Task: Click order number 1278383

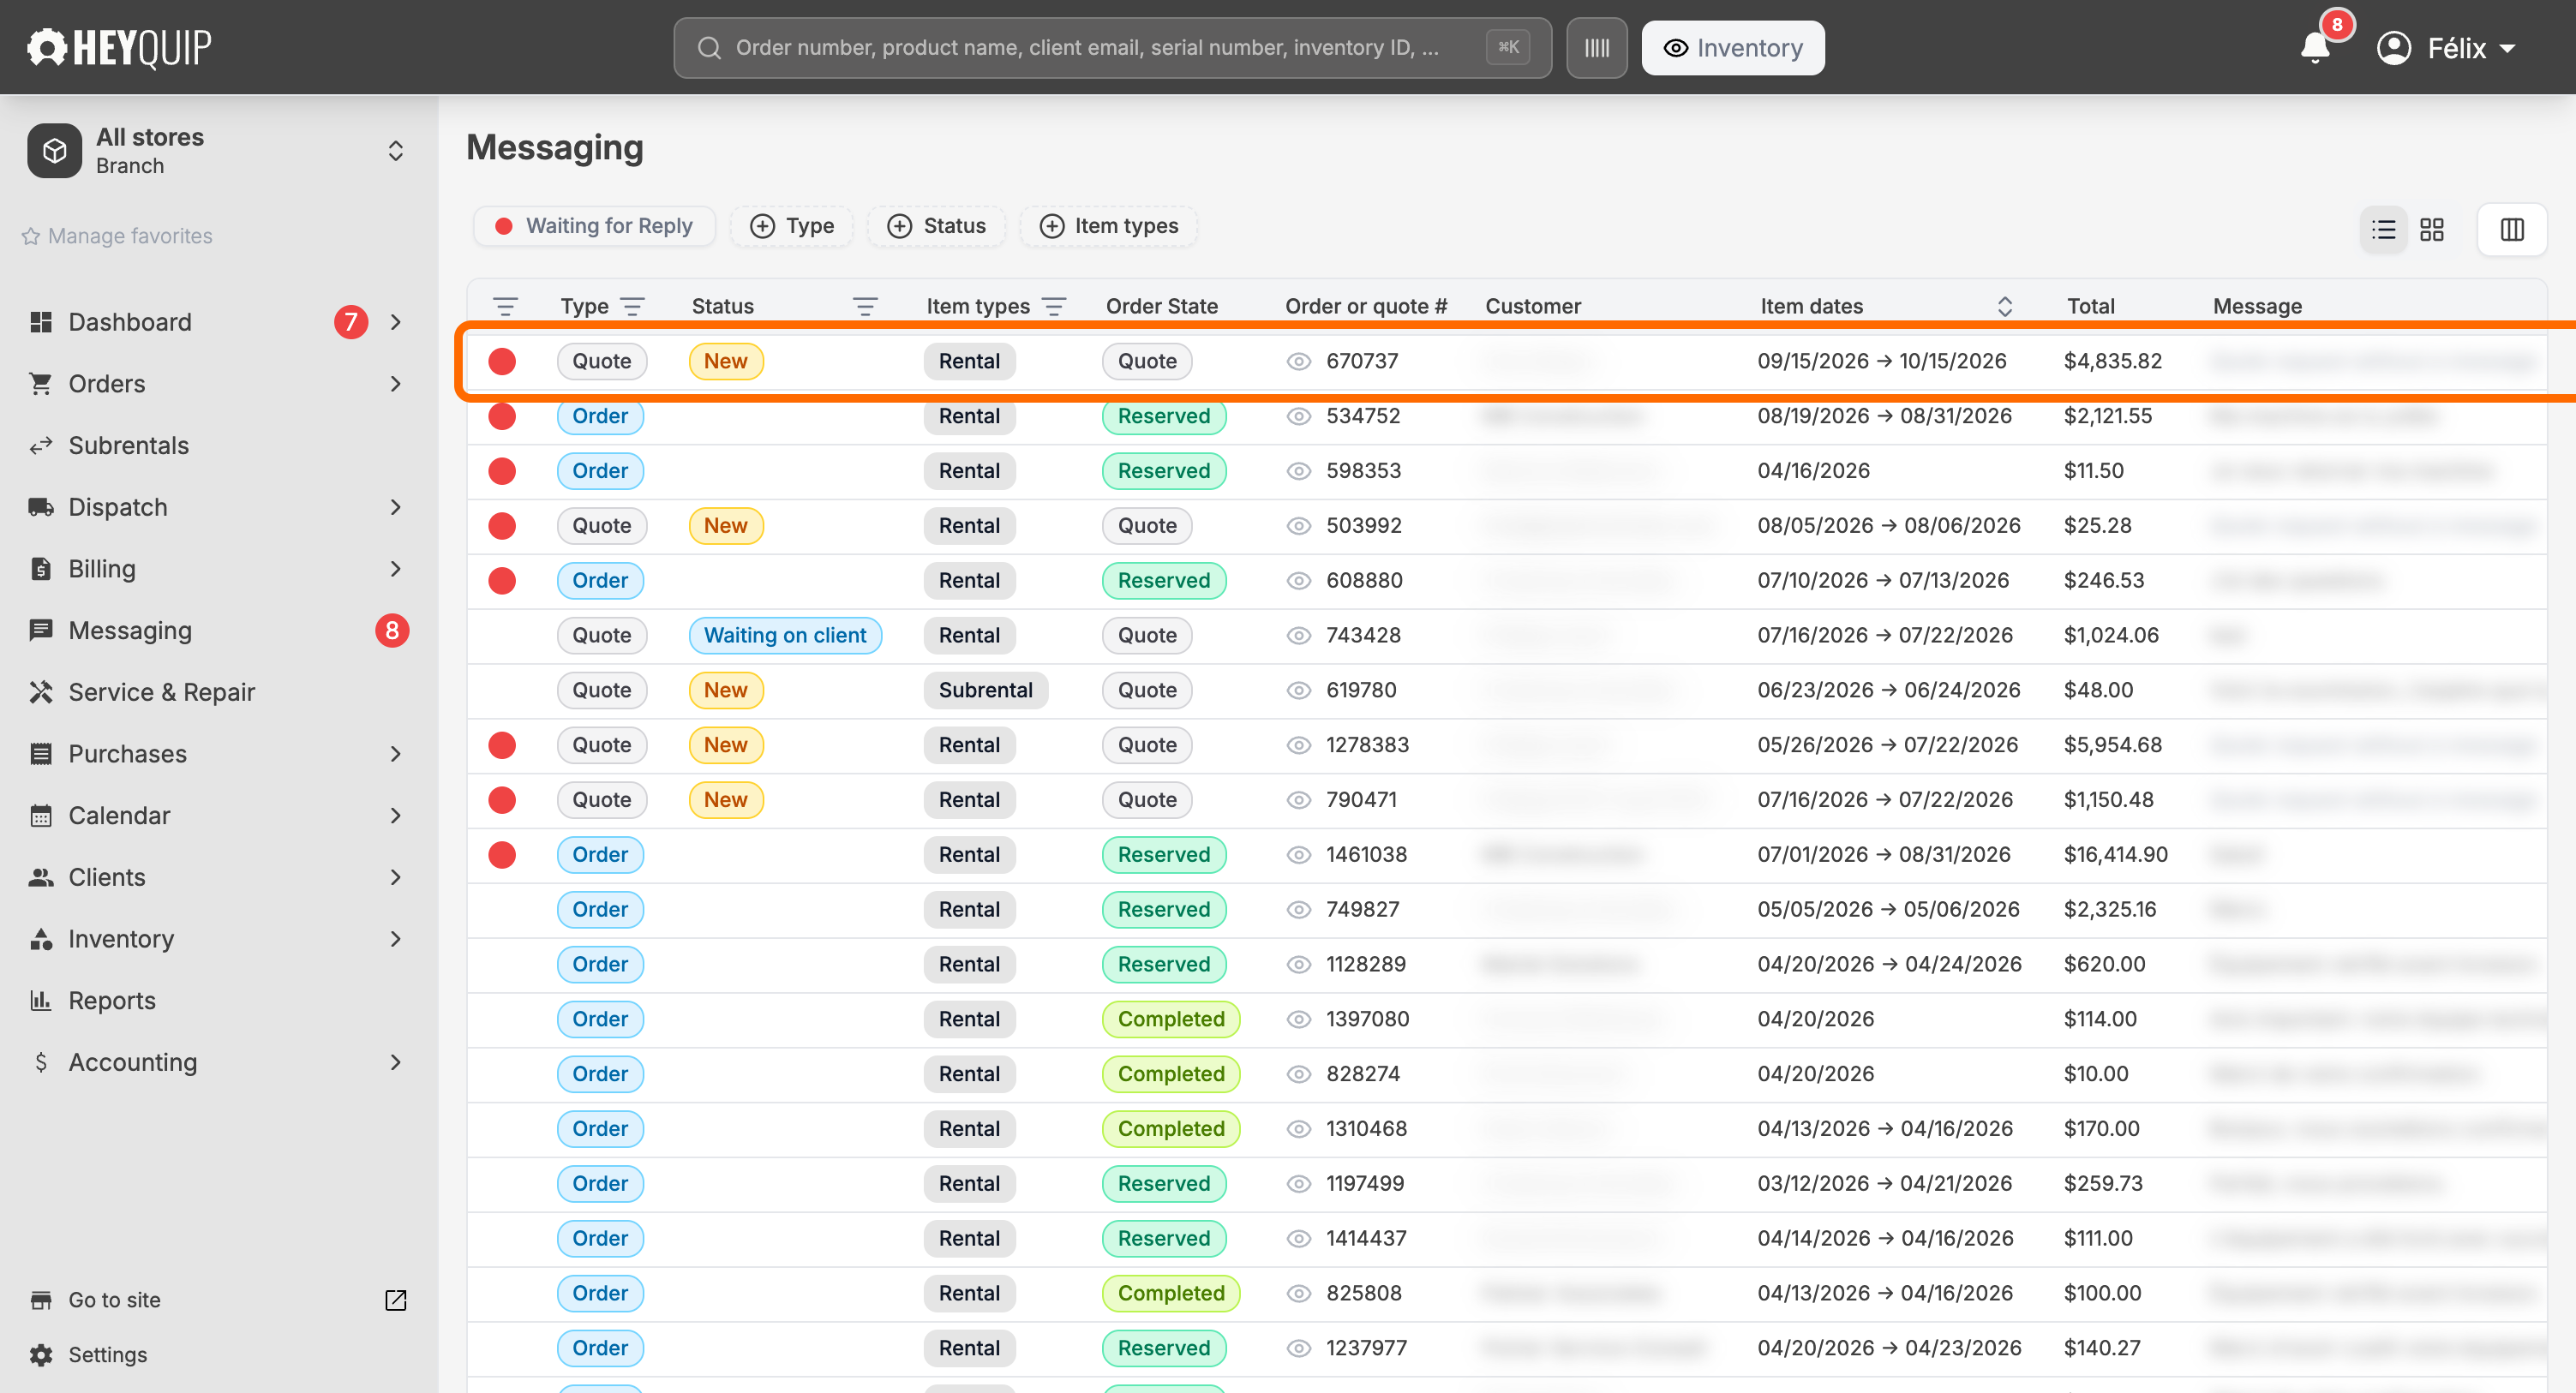Action: coord(1367,745)
